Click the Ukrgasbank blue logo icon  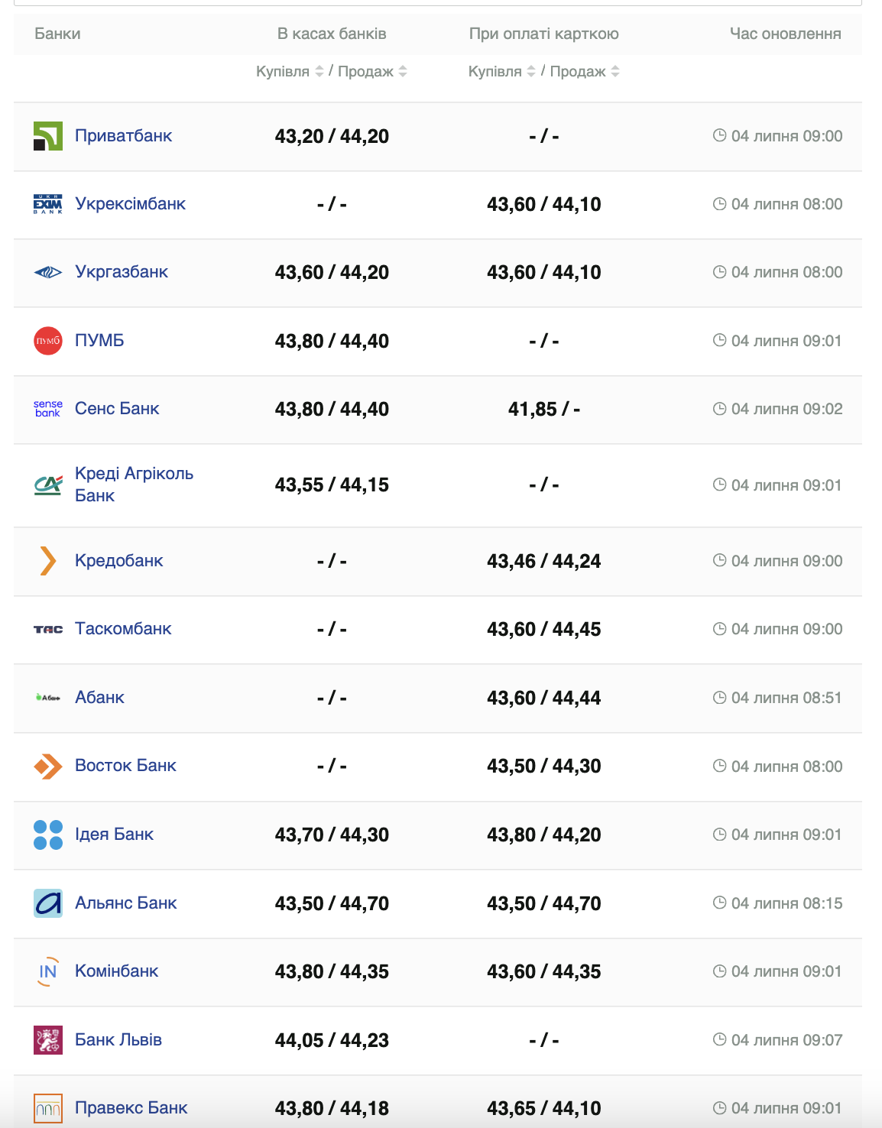pyautogui.click(x=48, y=272)
